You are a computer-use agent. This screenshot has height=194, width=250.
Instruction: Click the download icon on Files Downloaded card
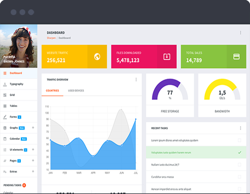[167, 57]
